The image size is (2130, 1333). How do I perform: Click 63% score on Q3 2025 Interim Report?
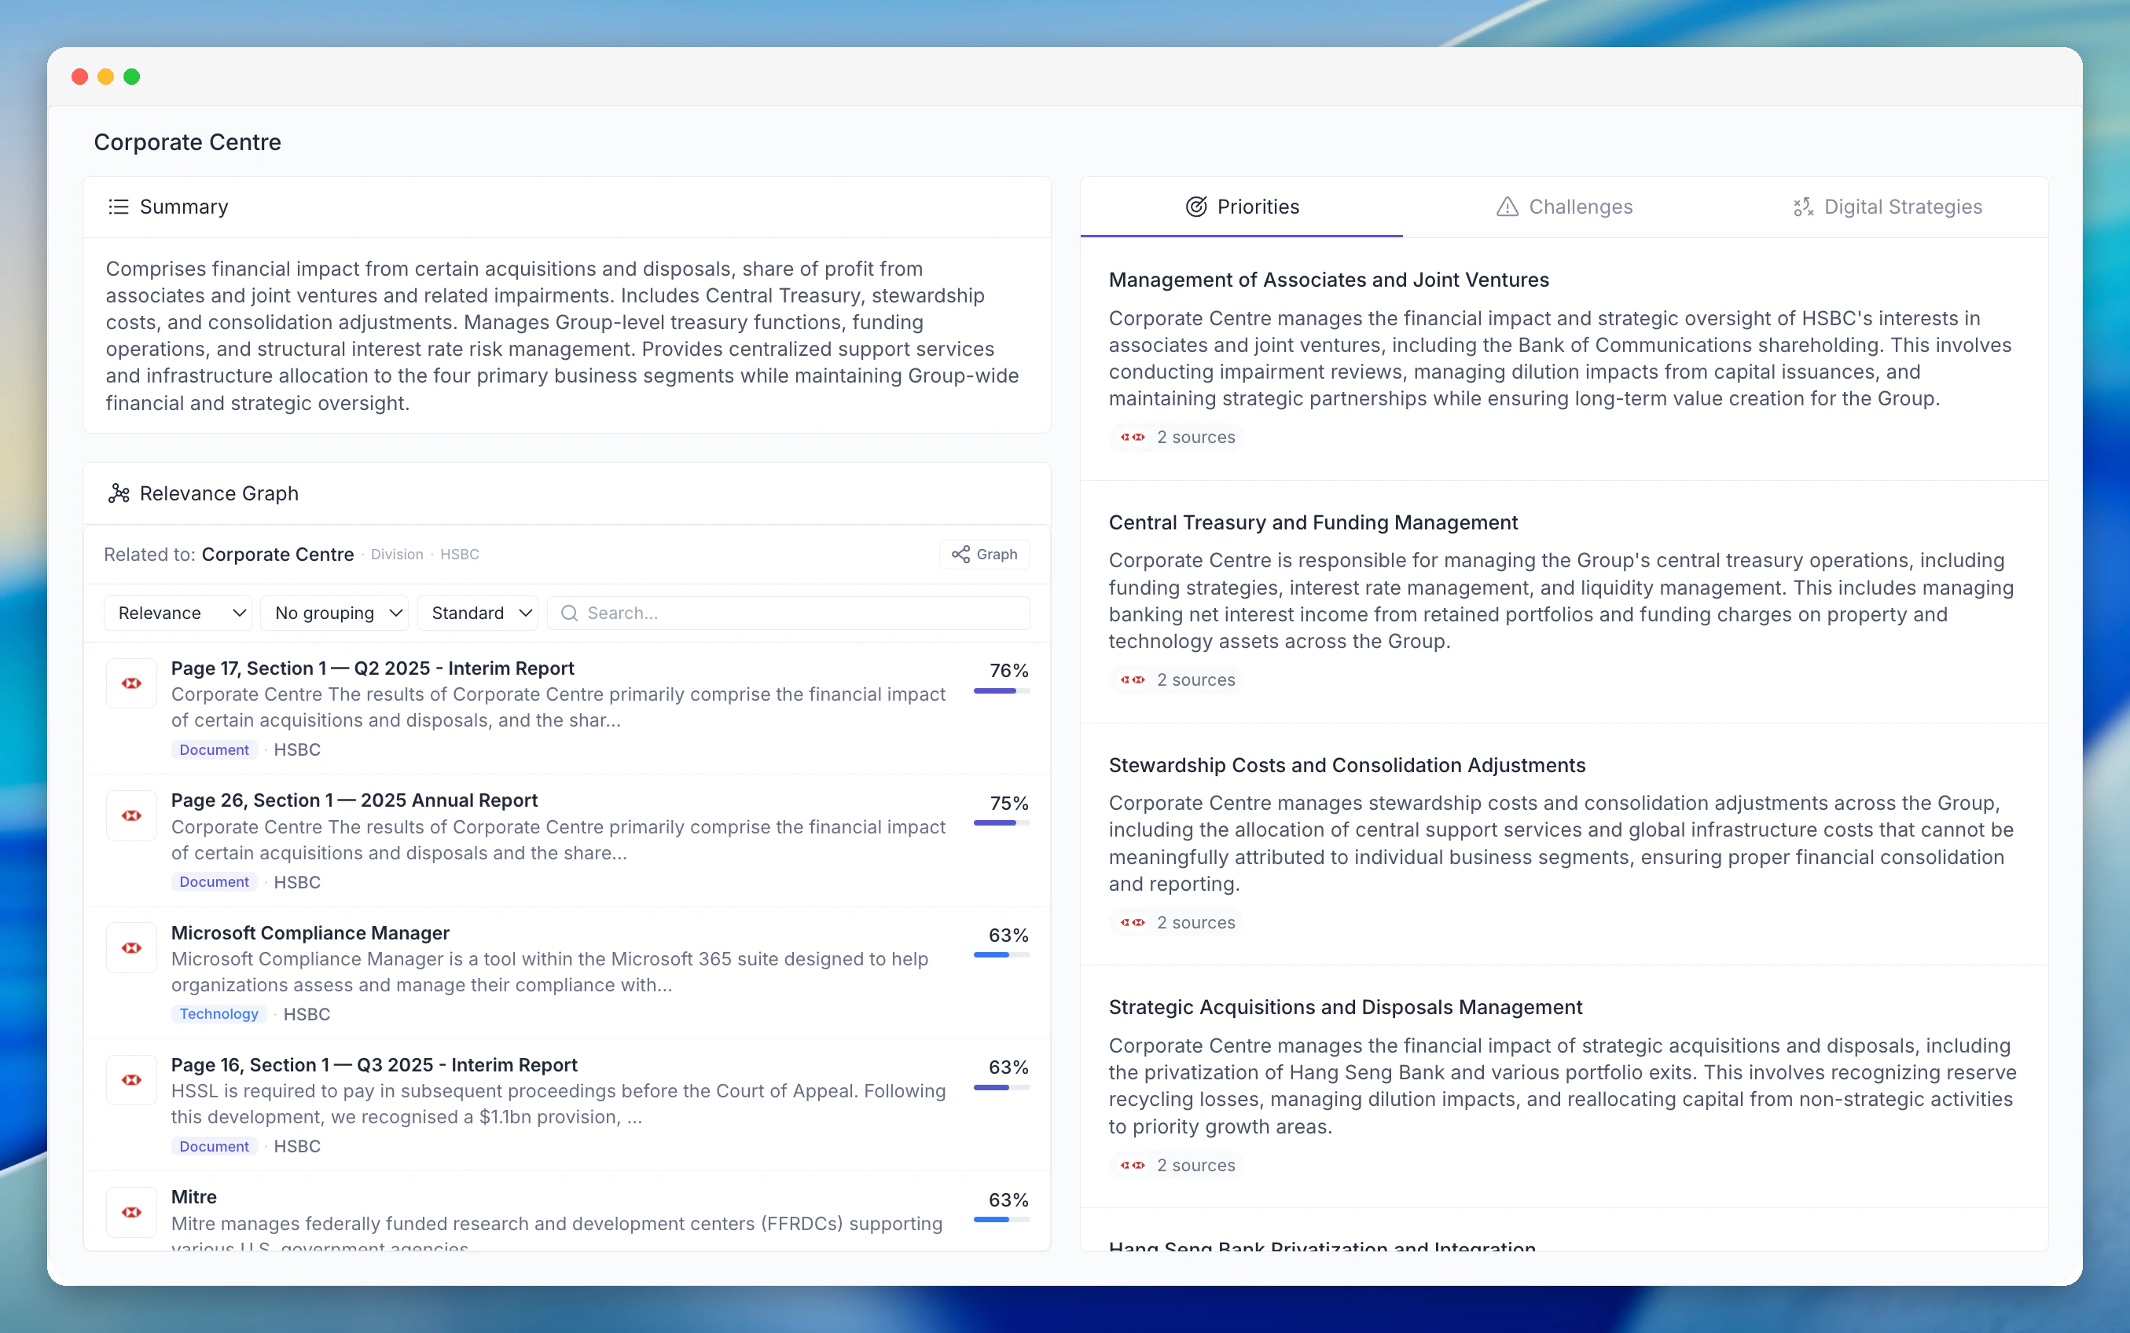[x=1008, y=1067]
